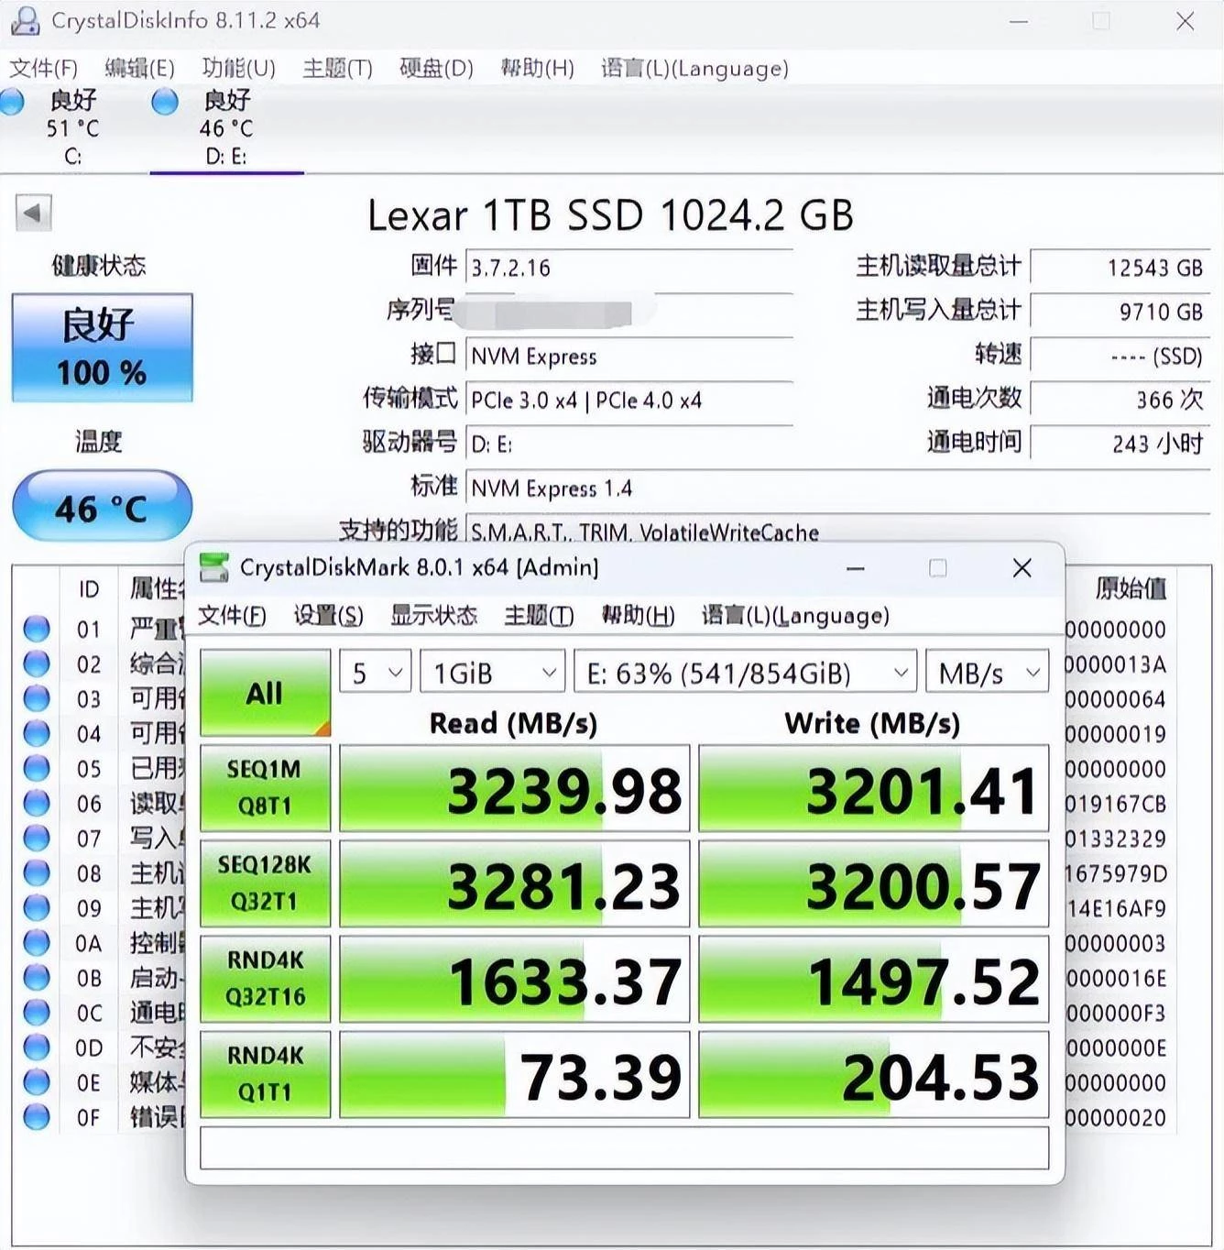Click power on count value 366 次

pyautogui.click(x=1120, y=400)
